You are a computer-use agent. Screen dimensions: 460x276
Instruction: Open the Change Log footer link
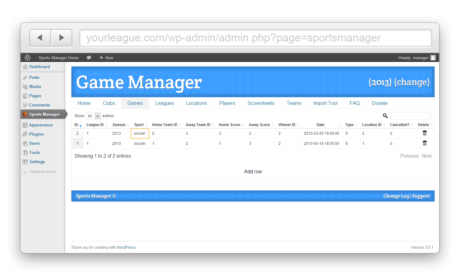coord(396,196)
